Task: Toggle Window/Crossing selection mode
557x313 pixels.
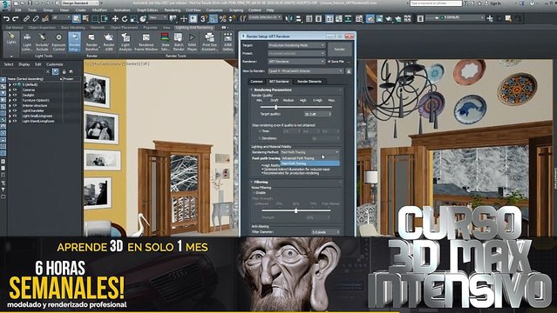Action: click(x=104, y=18)
